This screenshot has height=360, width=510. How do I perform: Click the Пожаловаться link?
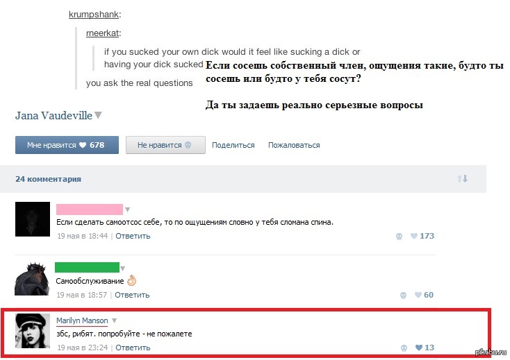(x=294, y=145)
